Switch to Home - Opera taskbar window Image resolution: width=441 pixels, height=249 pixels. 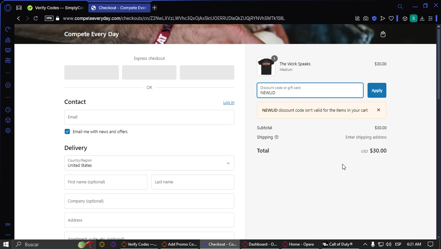pos(298,244)
